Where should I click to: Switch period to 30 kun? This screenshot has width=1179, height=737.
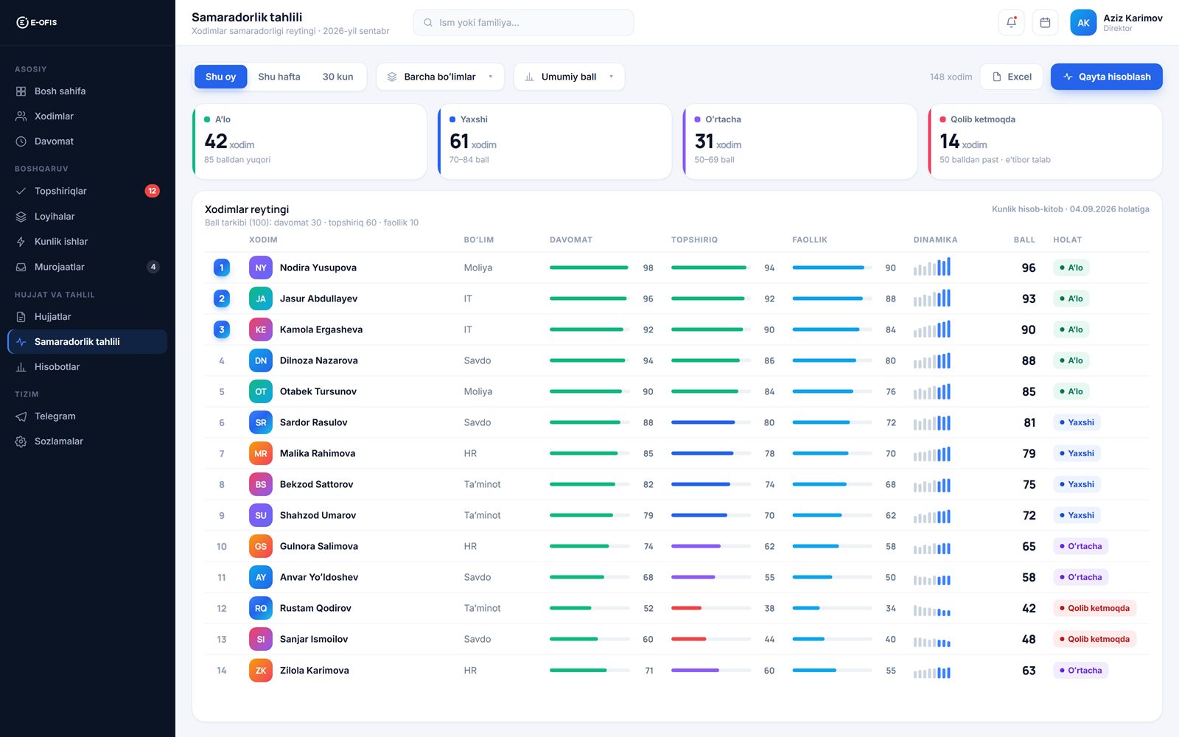point(337,77)
